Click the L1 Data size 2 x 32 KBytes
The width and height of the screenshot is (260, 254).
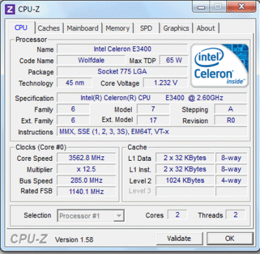pyautogui.click(x=185, y=158)
